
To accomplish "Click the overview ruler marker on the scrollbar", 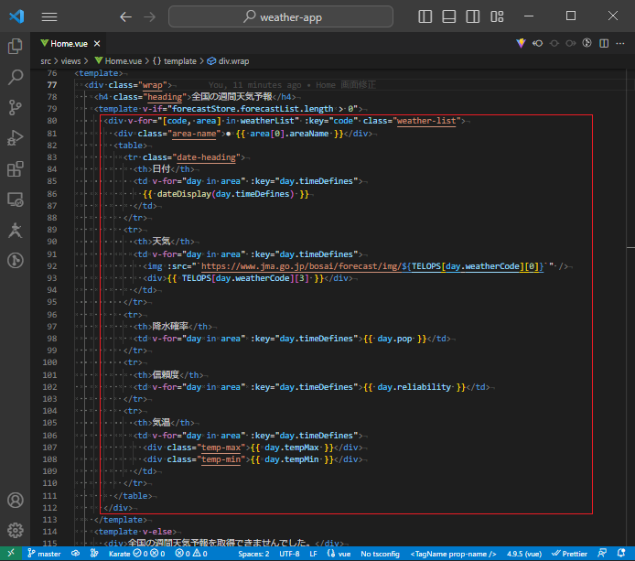I will coord(630,247).
